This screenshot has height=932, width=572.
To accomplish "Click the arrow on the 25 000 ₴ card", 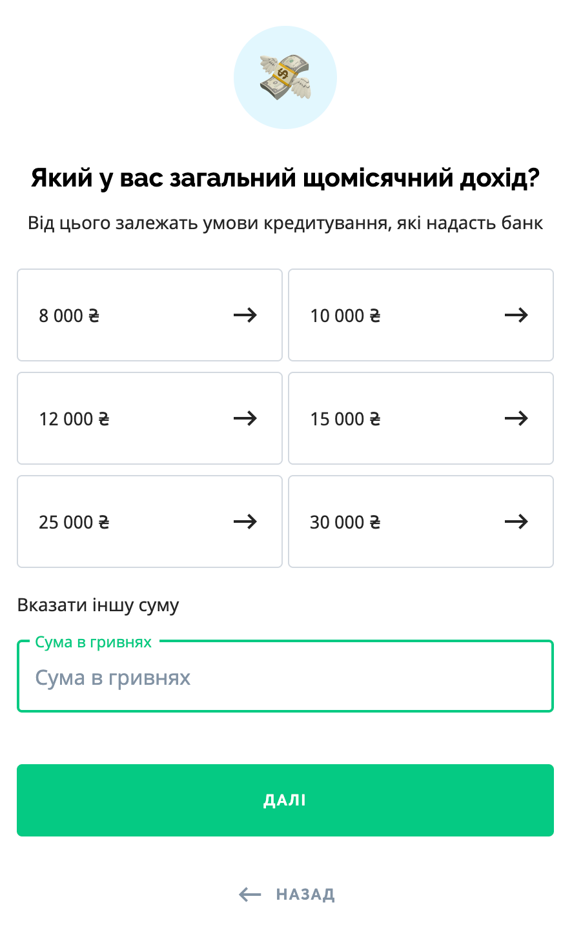I will click(x=245, y=522).
